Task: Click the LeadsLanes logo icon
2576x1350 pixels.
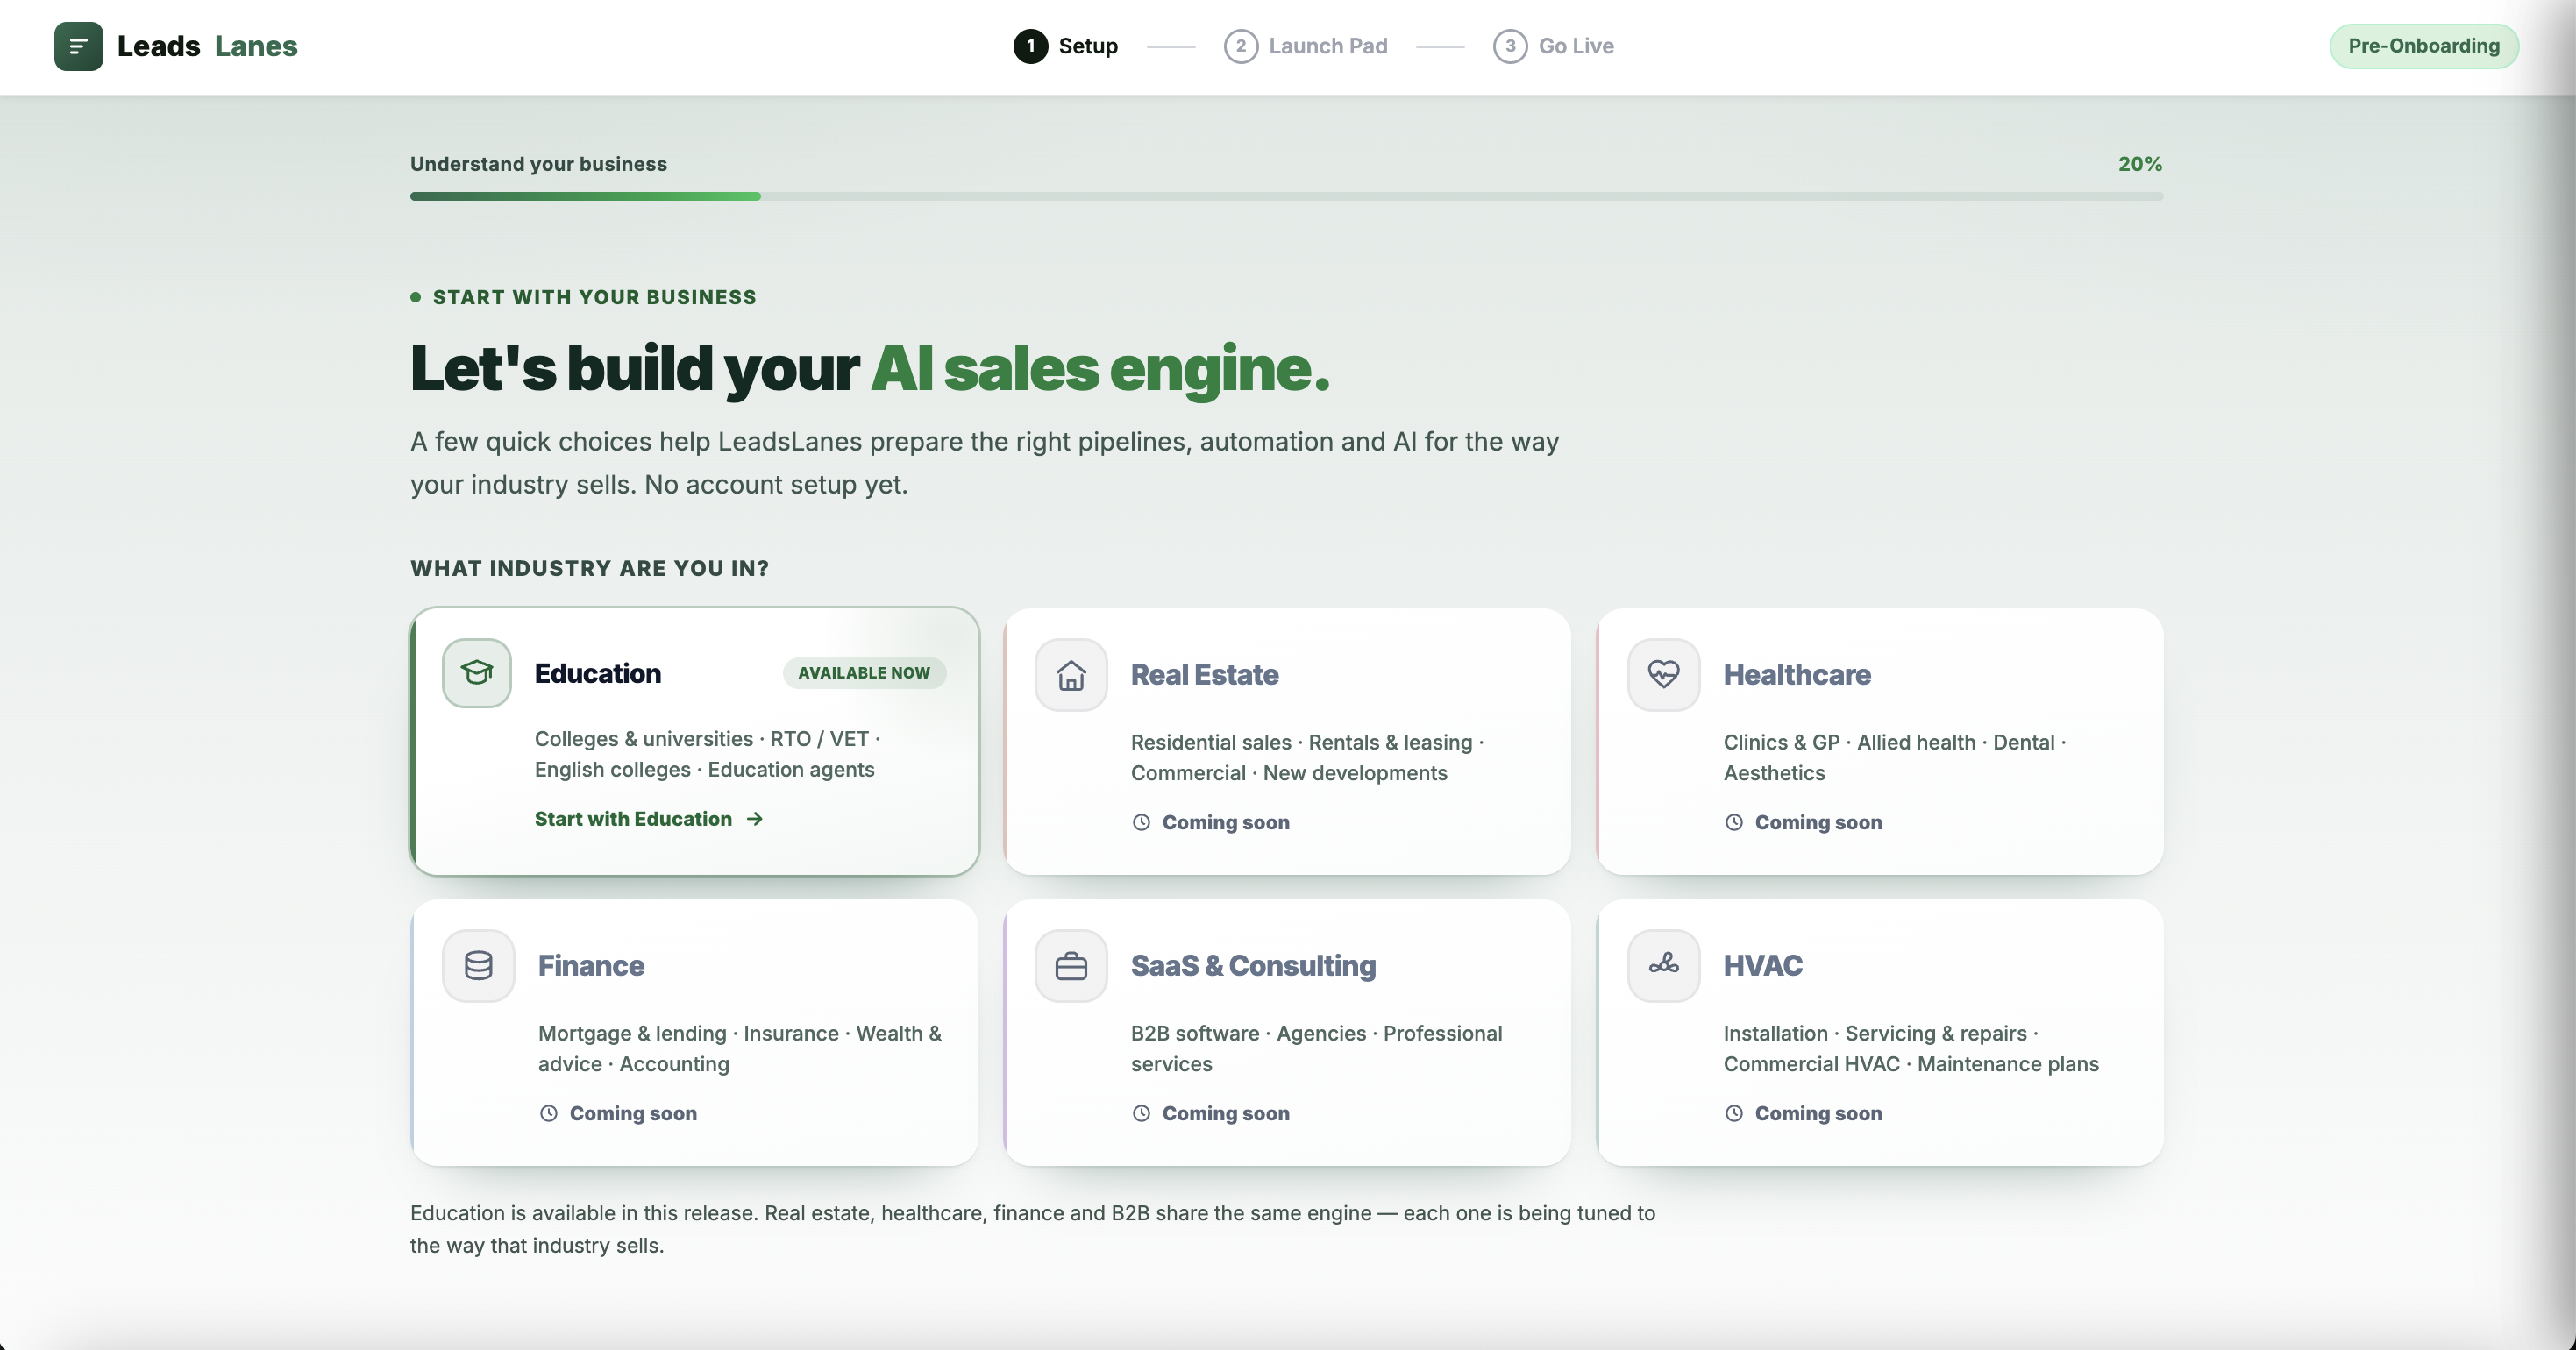Action: click(x=78, y=46)
